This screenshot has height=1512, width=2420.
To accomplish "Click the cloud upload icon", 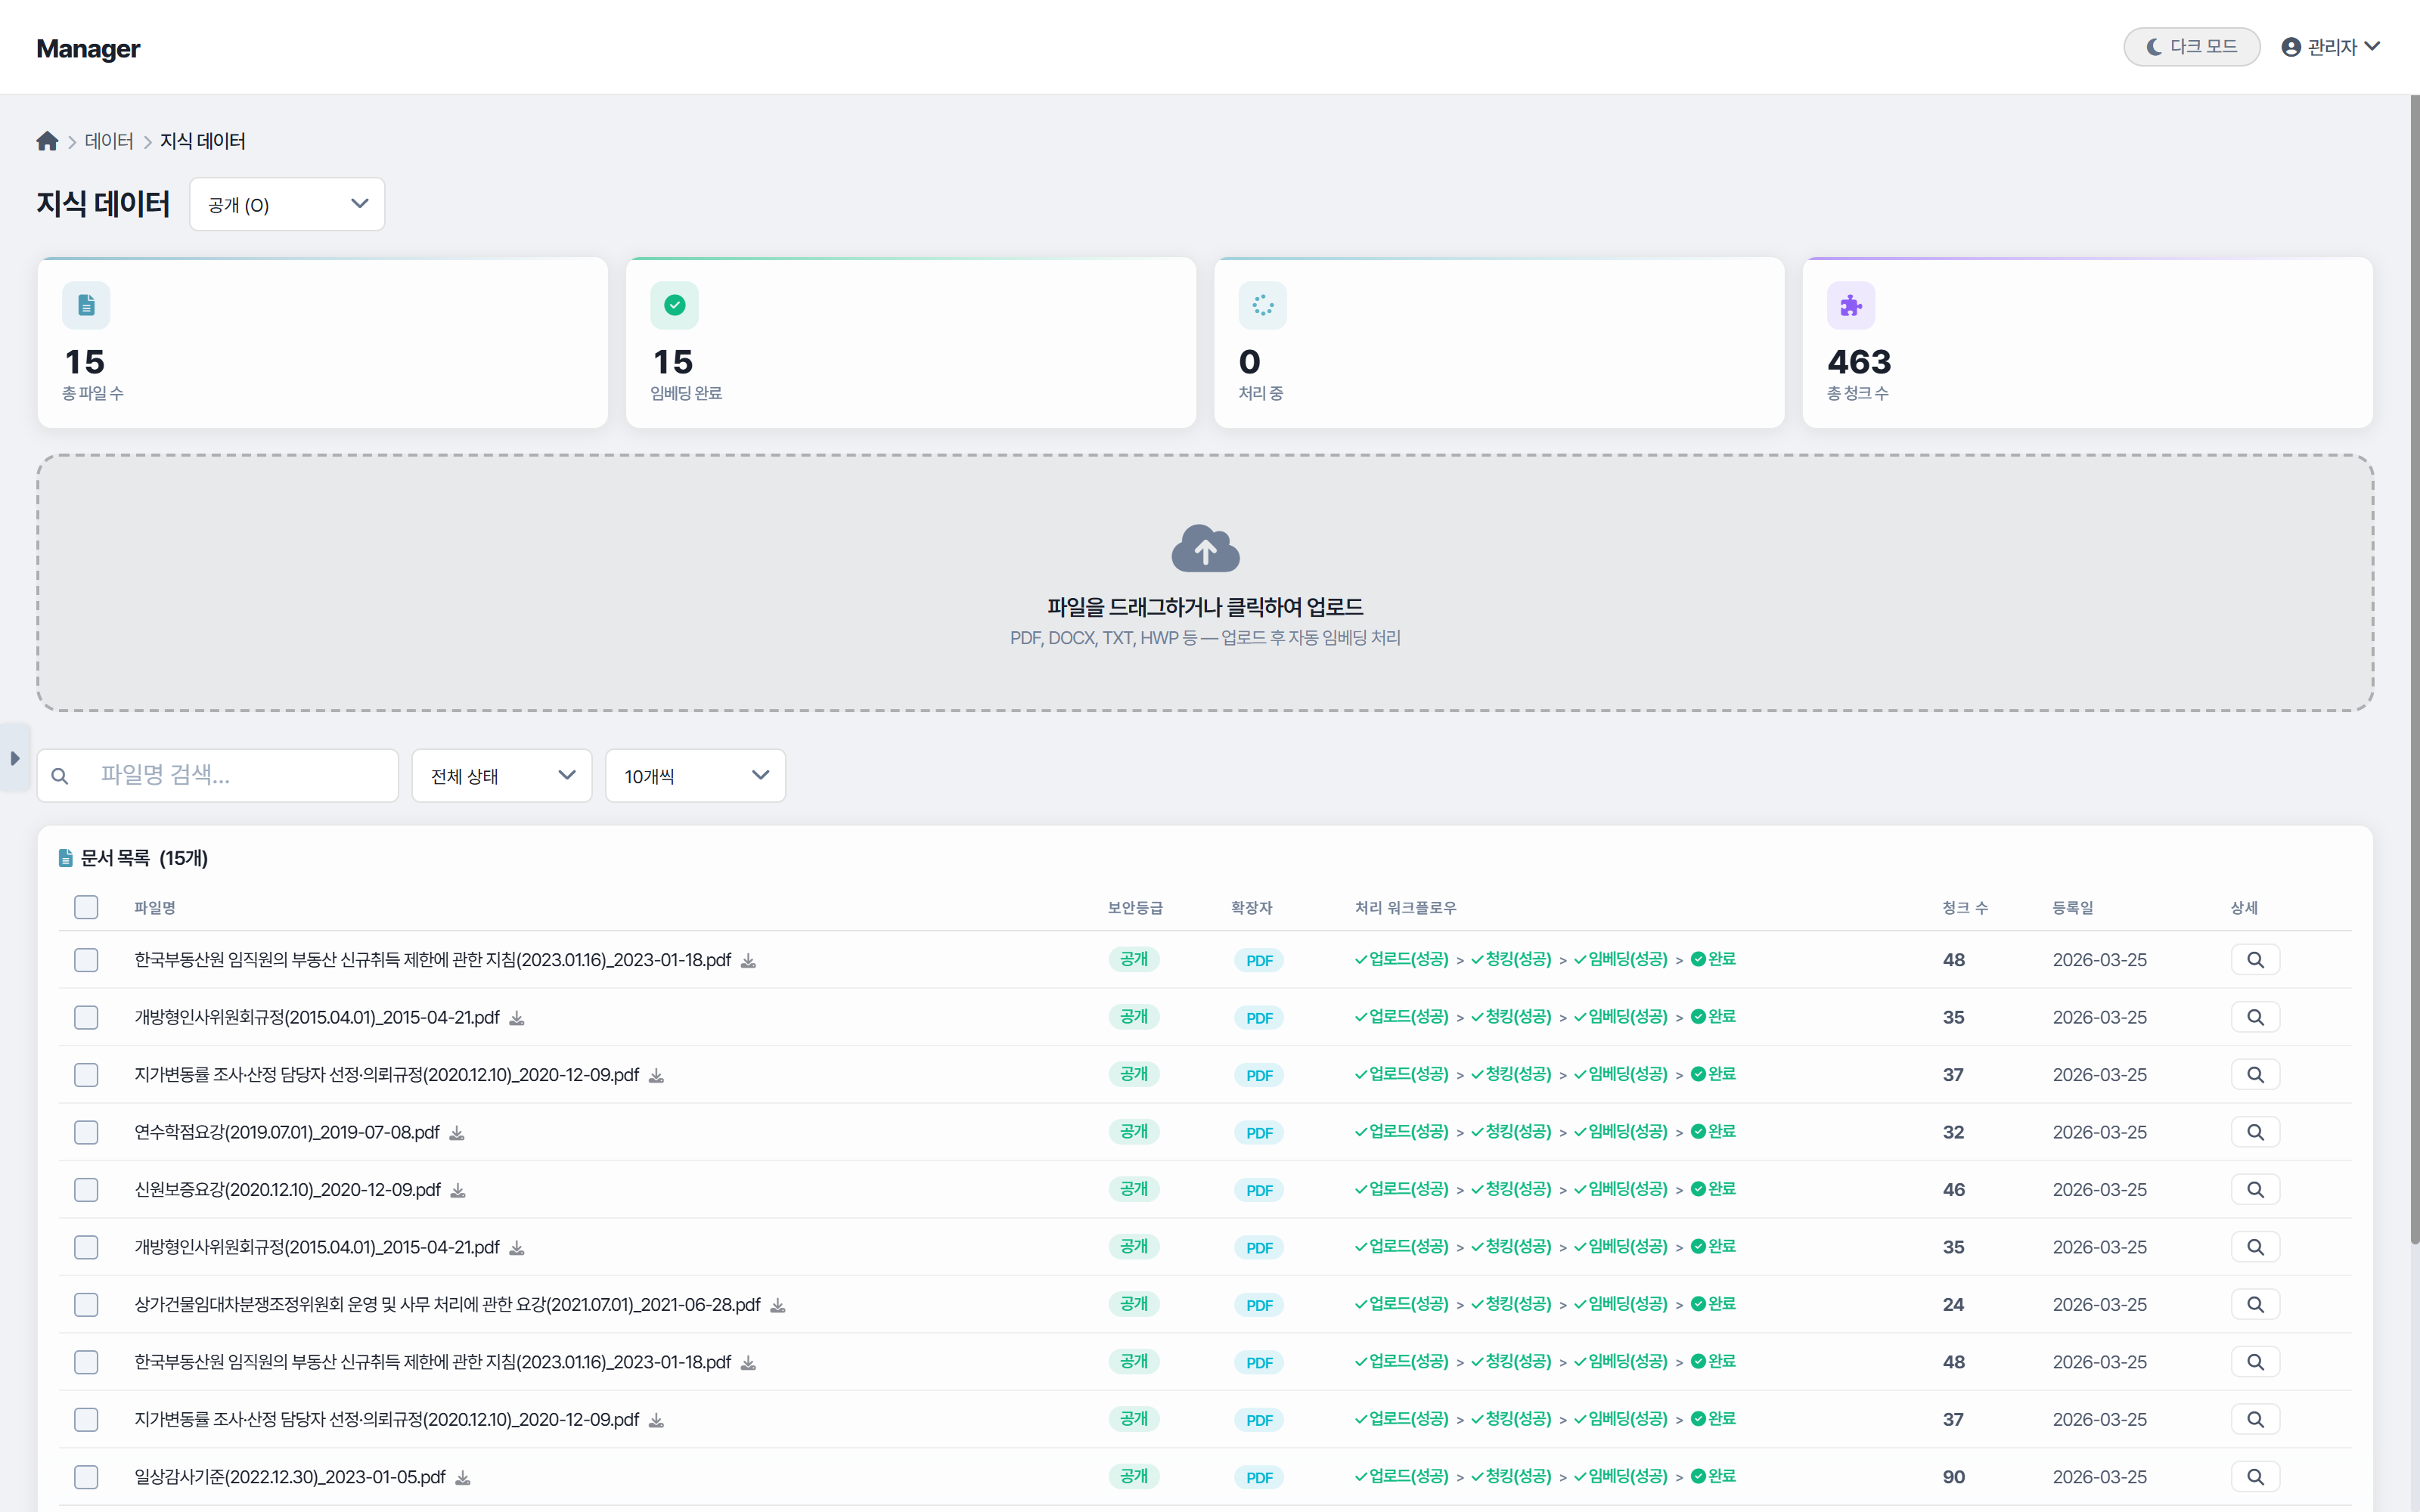I will [x=1205, y=548].
